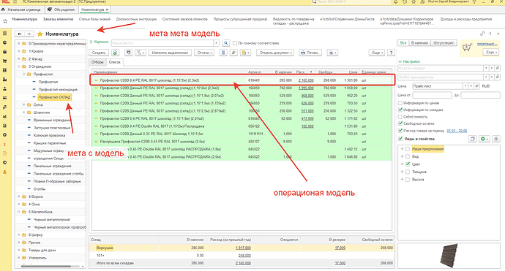Screen dimensions: 505x271
Task: Open the sections menu icon in left sidebar
Action: (x=5, y=34)
